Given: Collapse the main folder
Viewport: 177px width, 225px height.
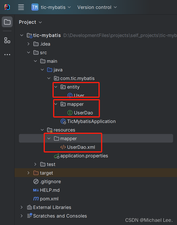Looking at the screenshot, I should [x=35, y=61].
